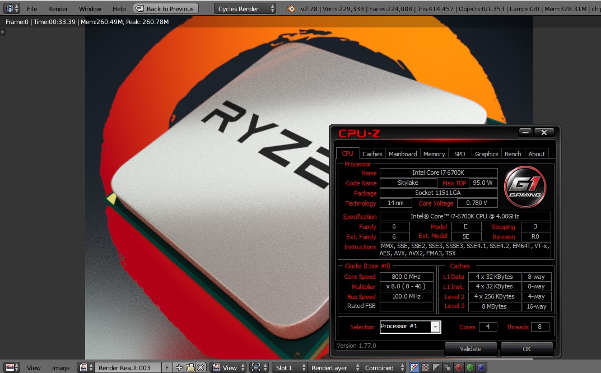Screen dimensions: 601x373
Task: Open the View menu in image editor
Action: [x=34, y=367]
